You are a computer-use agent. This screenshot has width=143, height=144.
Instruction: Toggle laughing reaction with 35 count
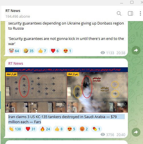tap(29, 51)
